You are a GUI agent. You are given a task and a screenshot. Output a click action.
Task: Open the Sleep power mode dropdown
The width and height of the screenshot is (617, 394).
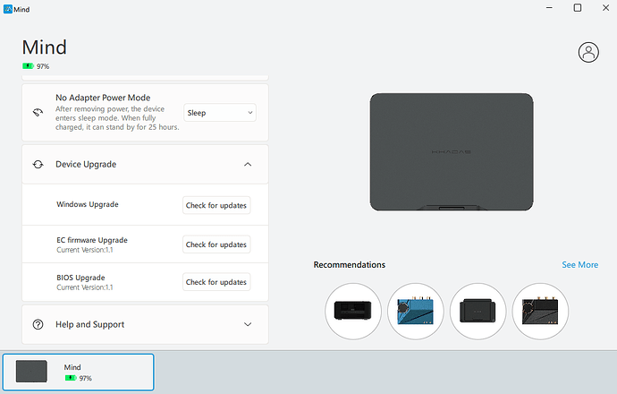[220, 113]
